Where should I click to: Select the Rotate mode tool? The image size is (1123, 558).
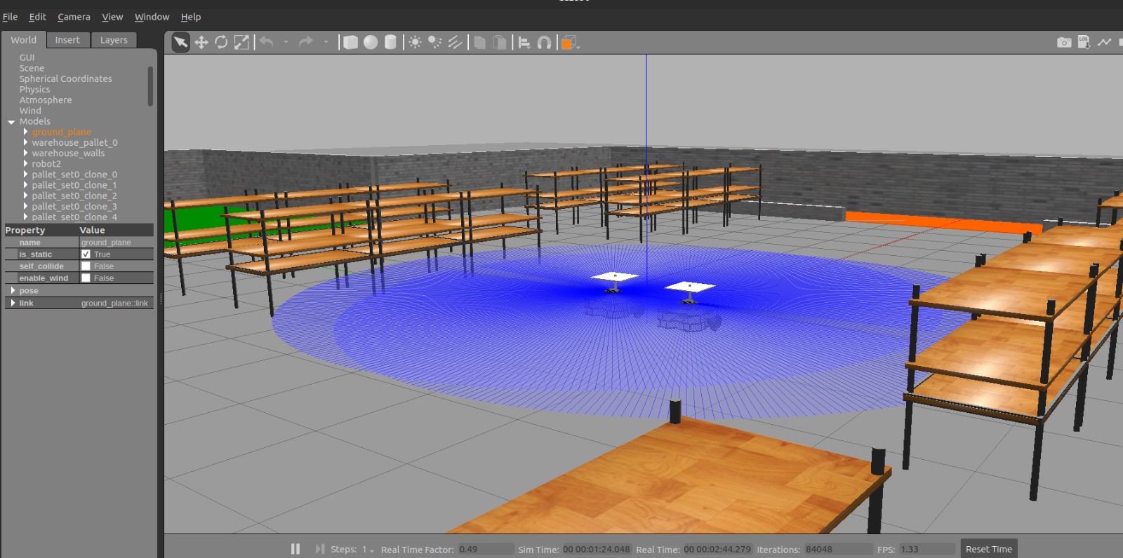tap(221, 43)
